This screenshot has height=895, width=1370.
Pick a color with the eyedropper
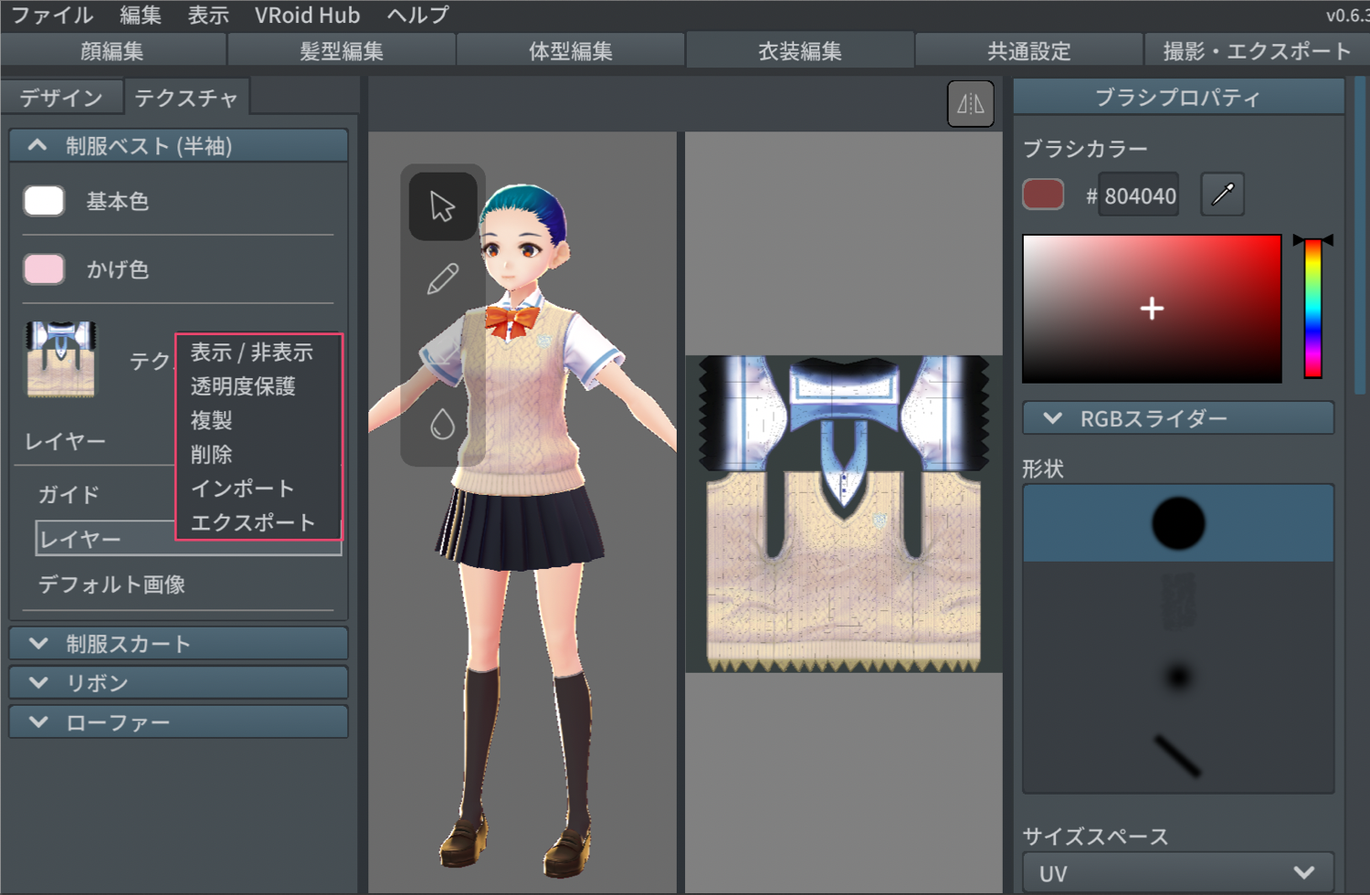tap(1222, 195)
